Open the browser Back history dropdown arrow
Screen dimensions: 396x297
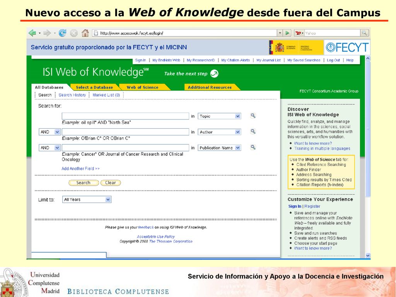click(40, 33)
